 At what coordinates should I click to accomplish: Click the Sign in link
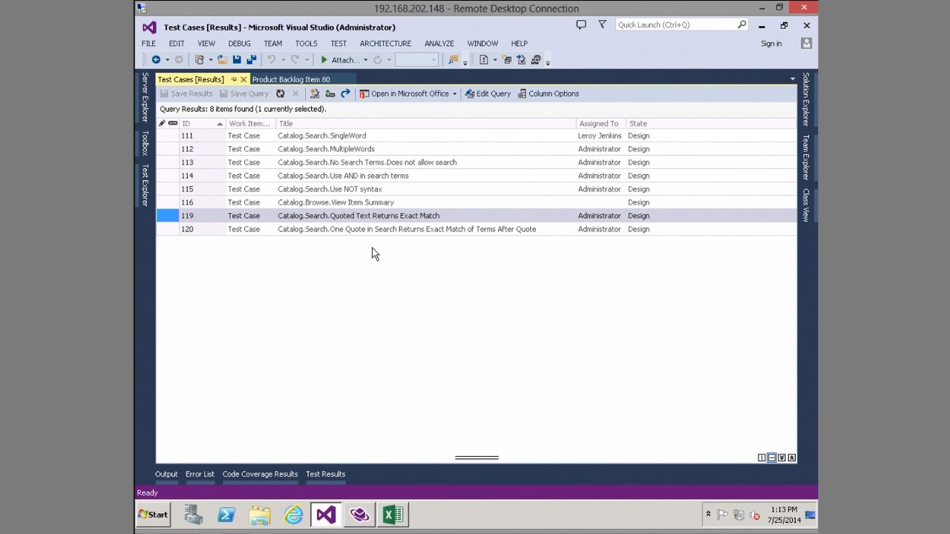pos(771,44)
